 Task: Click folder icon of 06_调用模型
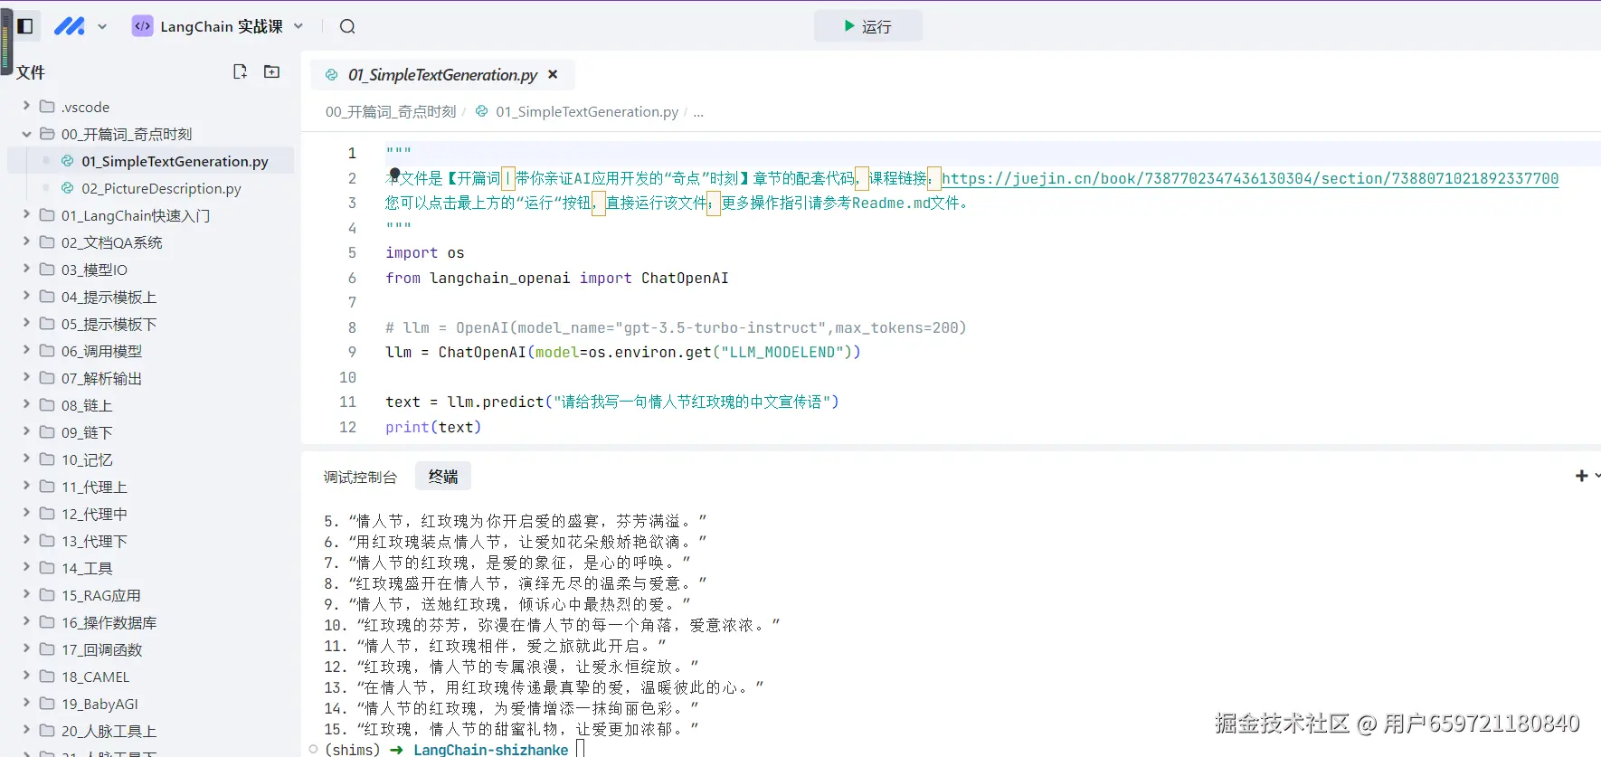pyautogui.click(x=47, y=350)
